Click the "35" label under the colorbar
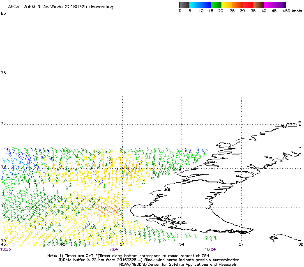The image size is (304, 267). pyautogui.click(x=253, y=11)
